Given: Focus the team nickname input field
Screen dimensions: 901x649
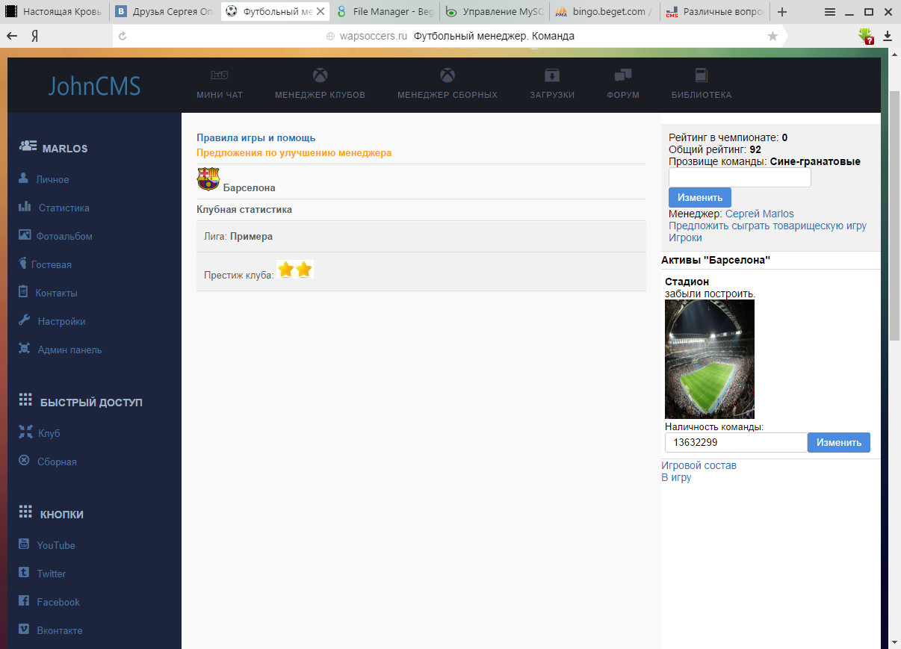Looking at the screenshot, I should pyautogui.click(x=740, y=178).
